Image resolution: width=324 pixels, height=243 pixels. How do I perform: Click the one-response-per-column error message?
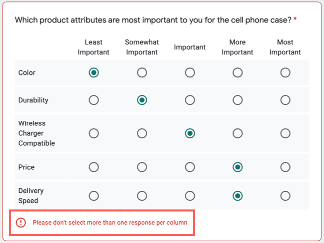110,223
